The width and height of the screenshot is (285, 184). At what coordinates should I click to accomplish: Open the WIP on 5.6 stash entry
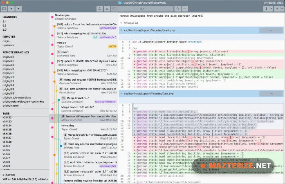[x=25, y=179]
